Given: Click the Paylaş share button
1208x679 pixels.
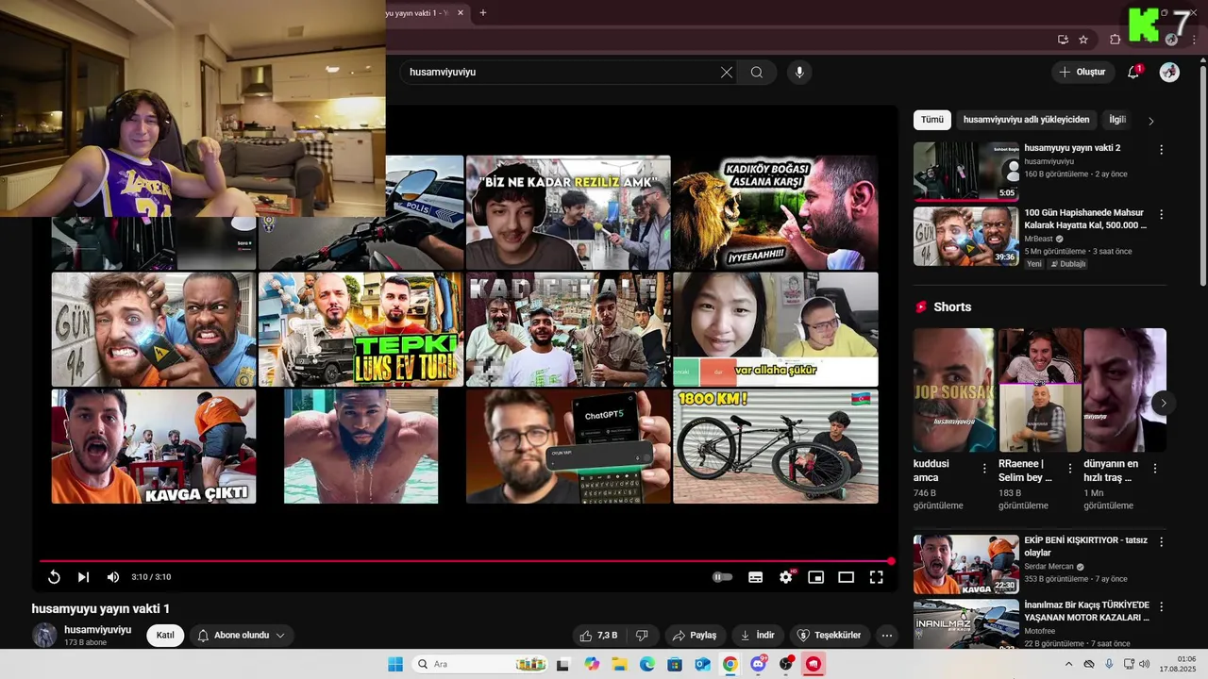Looking at the screenshot, I should (x=694, y=636).
